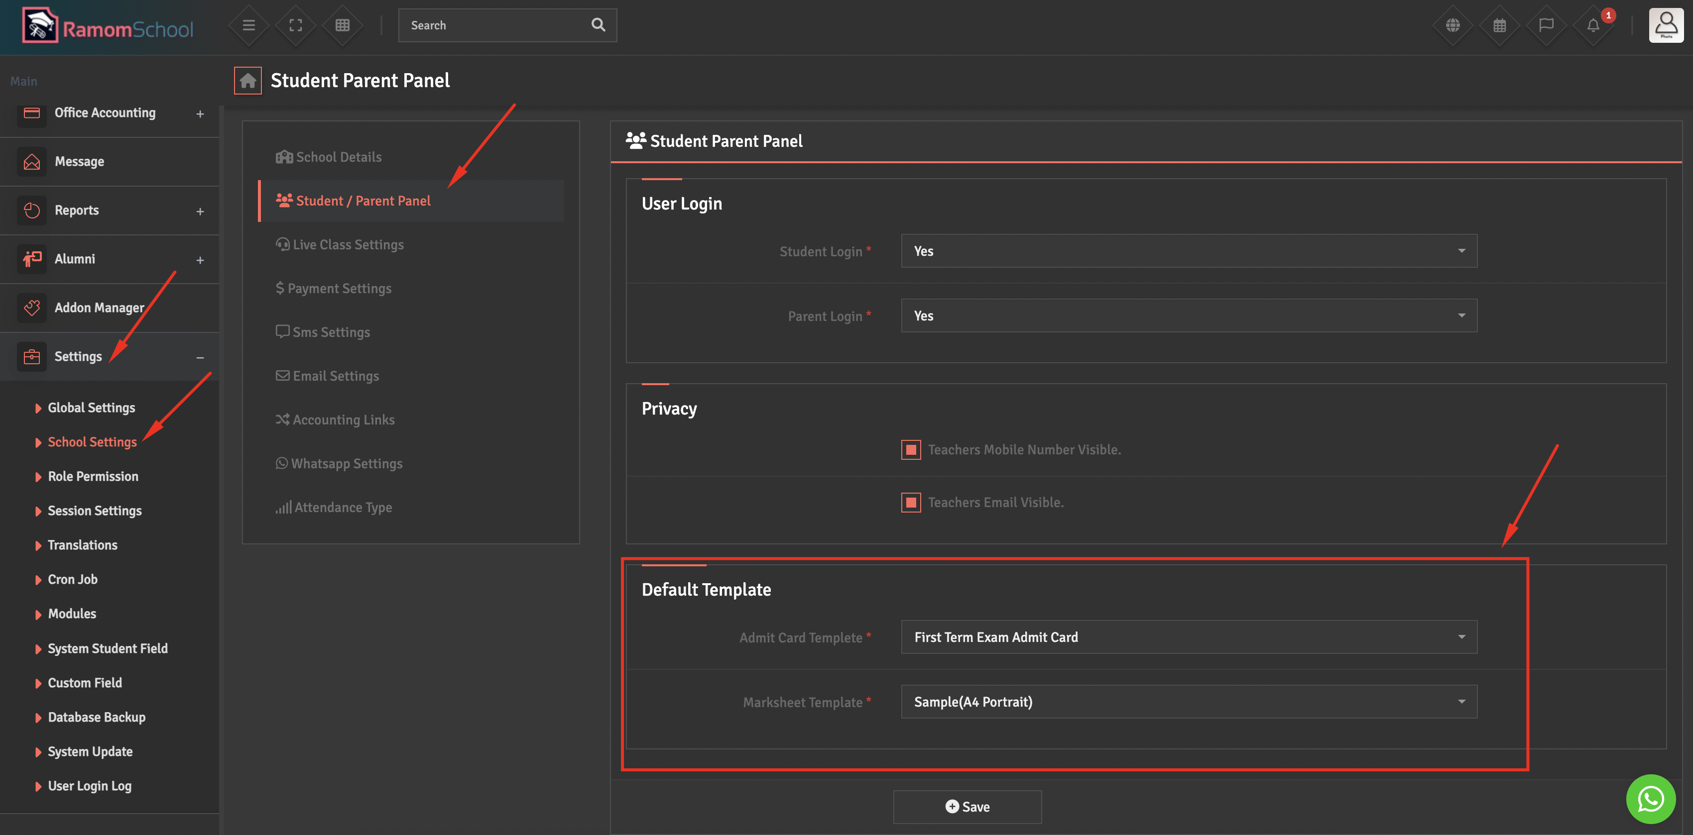Expand Office Accounting with plus sign

pos(200,113)
